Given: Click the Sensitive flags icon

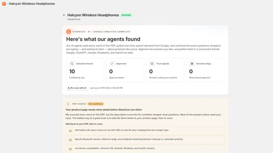Looking at the screenshot, I should click(192, 64).
